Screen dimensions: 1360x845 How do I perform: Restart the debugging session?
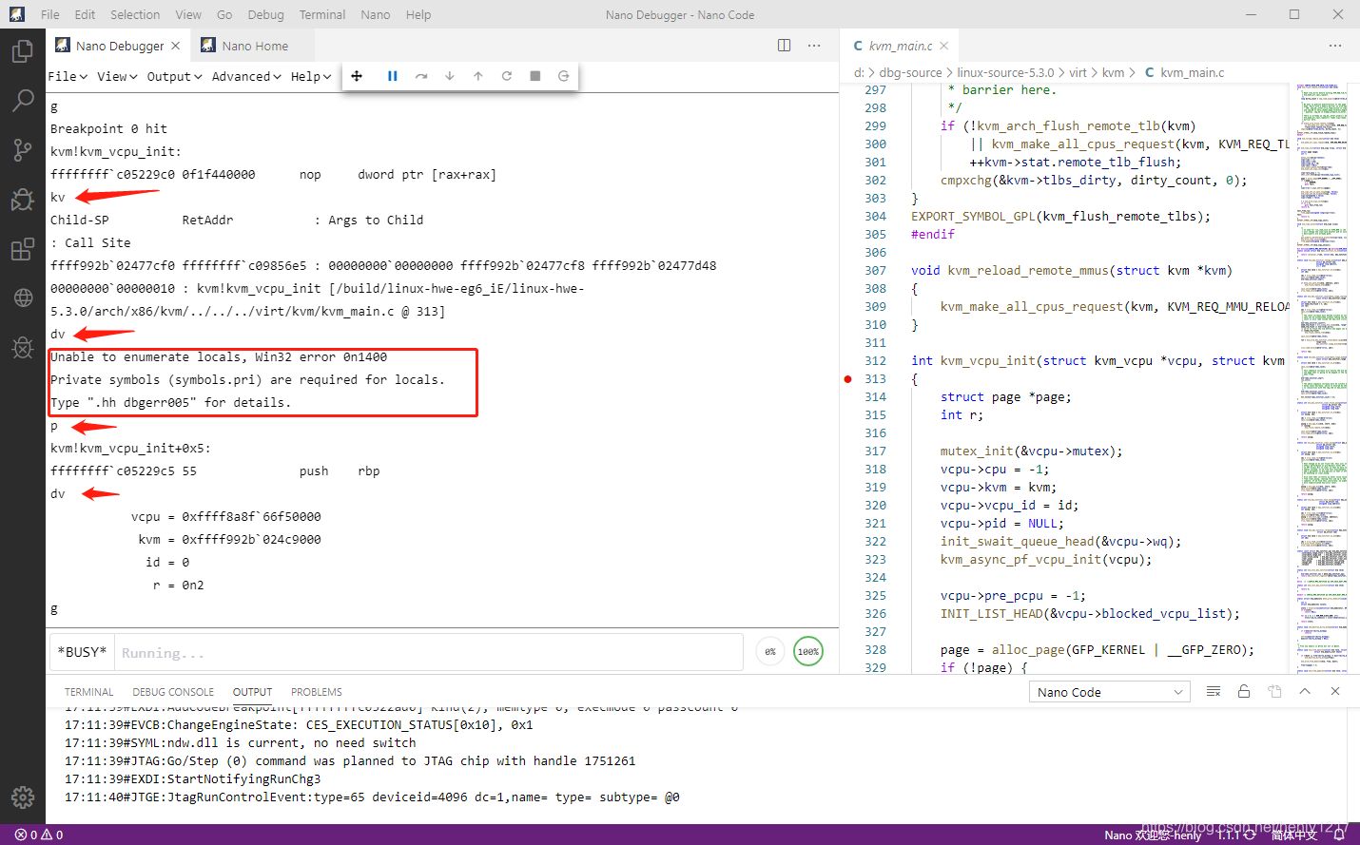(506, 76)
